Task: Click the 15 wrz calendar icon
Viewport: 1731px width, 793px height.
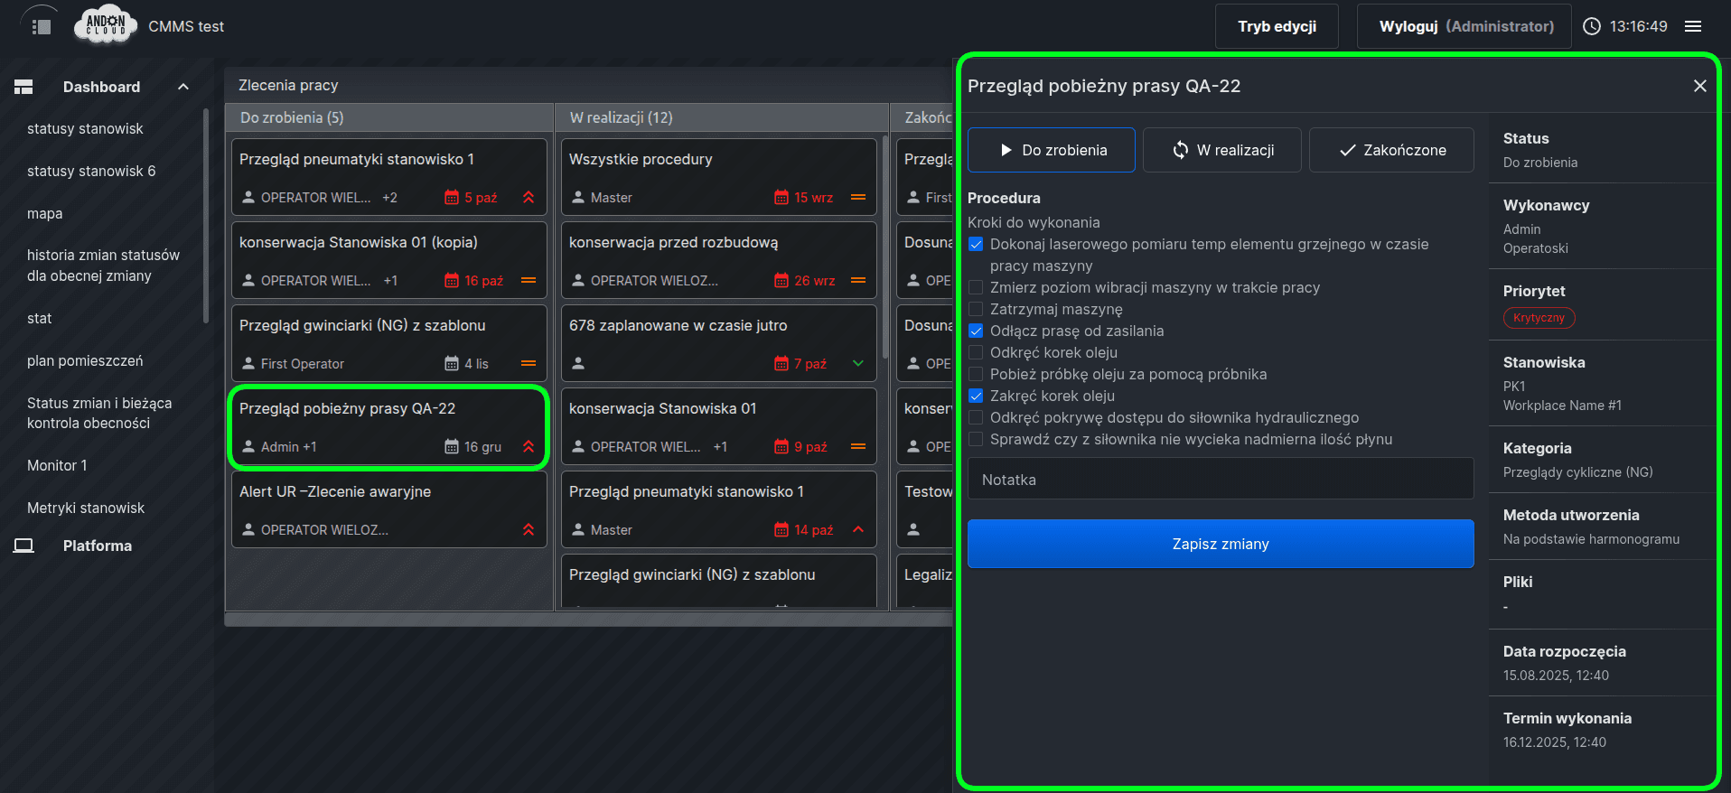Action: [x=781, y=198]
